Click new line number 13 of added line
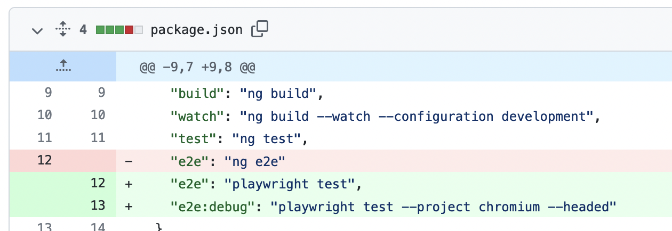 tap(98, 205)
